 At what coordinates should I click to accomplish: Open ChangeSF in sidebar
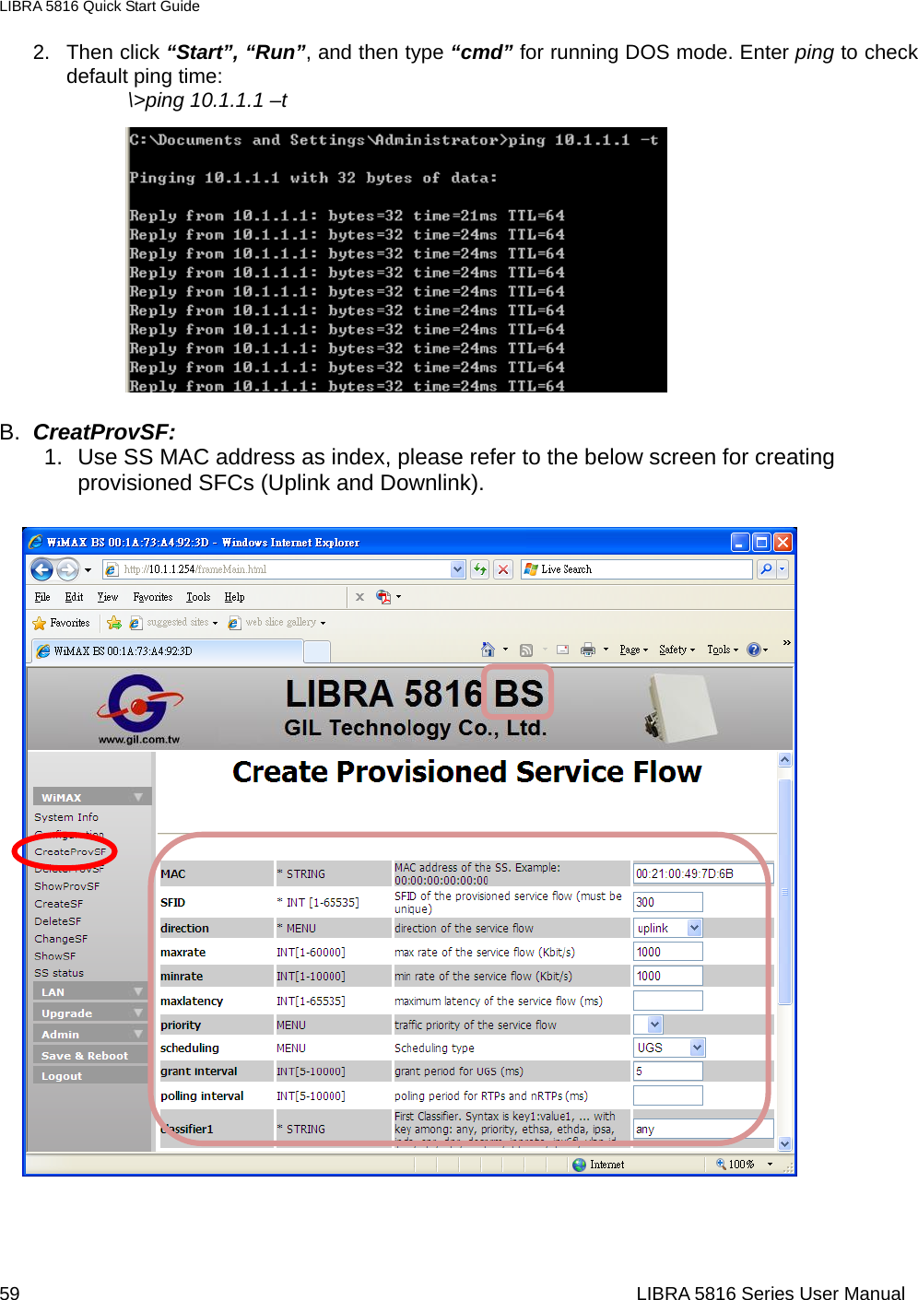(61, 939)
